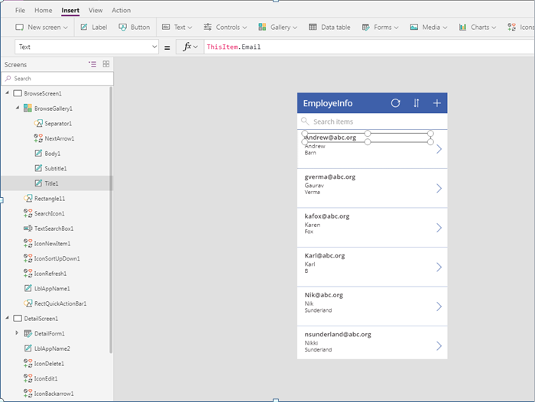
Task: Insert a Button control from the ribbon
Action: (135, 28)
